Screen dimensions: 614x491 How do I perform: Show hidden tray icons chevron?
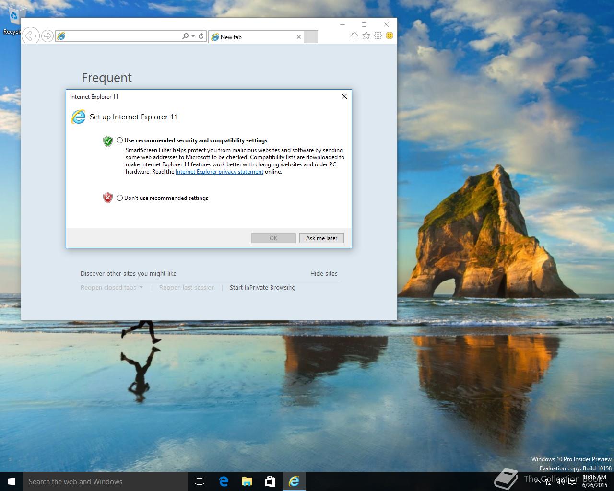[537, 481]
